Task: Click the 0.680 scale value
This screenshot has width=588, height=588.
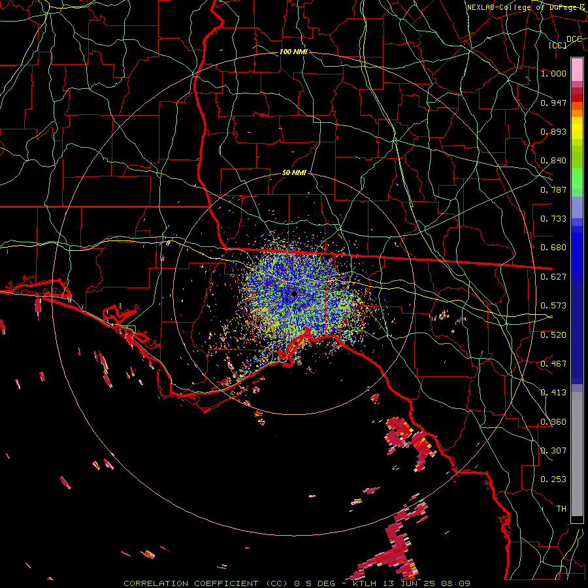Action: click(x=553, y=248)
